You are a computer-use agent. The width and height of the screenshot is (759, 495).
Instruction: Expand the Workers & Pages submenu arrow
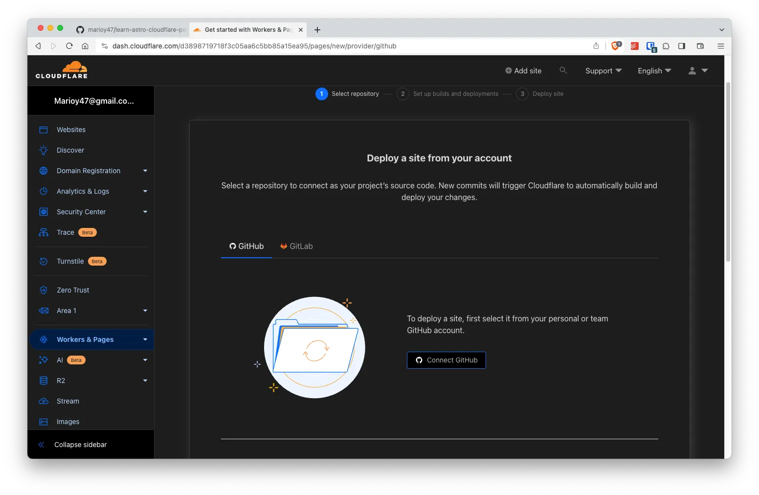(145, 339)
